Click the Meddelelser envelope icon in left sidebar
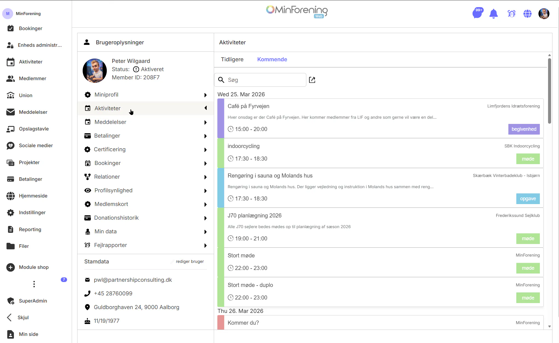The width and height of the screenshot is (559, 343). (x=10, y=112)
